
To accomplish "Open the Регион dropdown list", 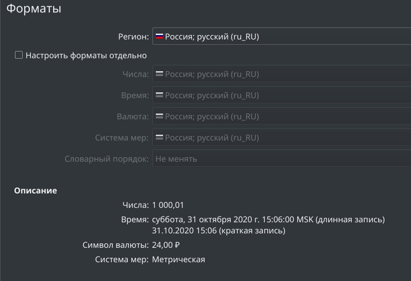I will point(282,36).
